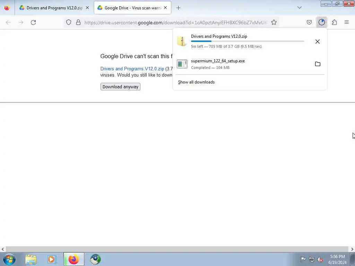
Task: Click the supermium setup exe file icon
Action: click(x=182, y=64)
